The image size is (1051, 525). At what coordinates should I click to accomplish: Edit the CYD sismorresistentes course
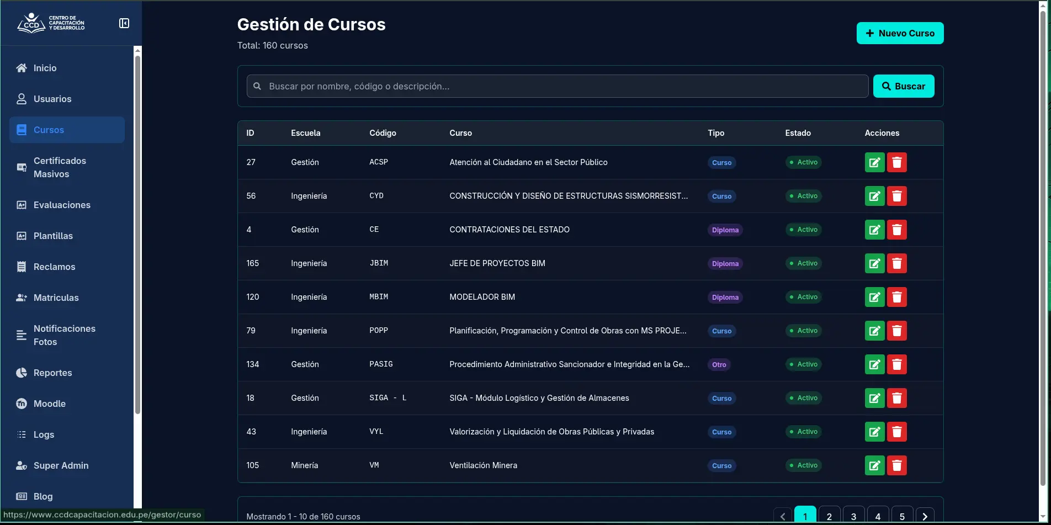click(874, 196)
